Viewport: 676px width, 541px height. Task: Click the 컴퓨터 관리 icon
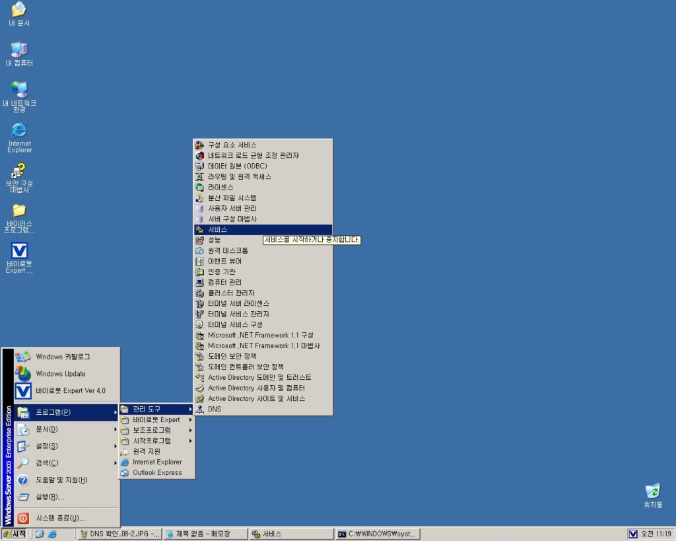[x=199, y=282]
